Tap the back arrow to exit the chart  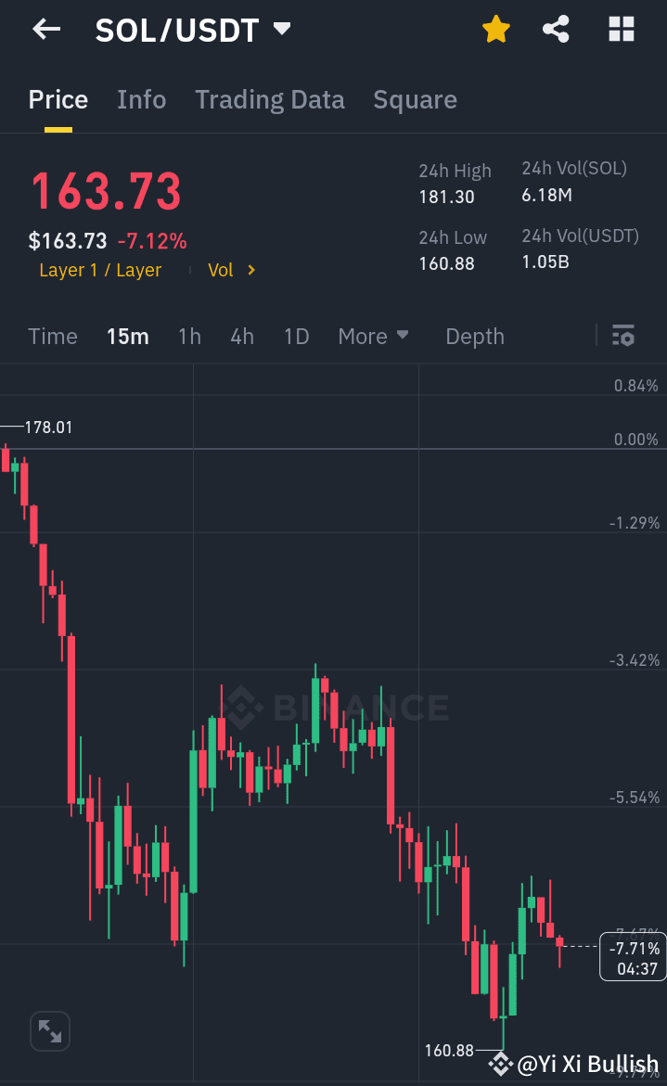(45, 29)
